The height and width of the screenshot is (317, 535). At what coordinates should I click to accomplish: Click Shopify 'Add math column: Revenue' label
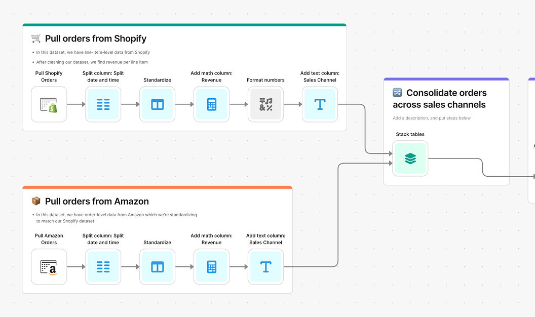pyautogui.click(x=212, y=76)
